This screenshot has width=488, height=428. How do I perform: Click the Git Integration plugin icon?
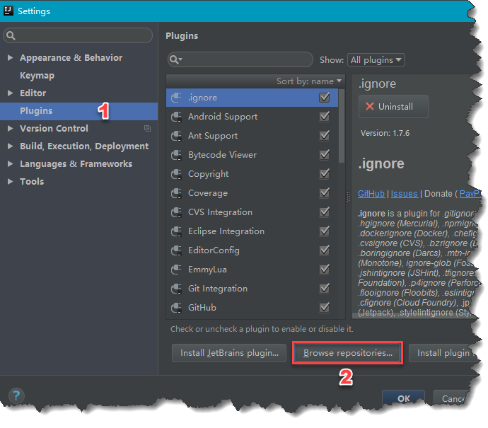coord(177,289)
